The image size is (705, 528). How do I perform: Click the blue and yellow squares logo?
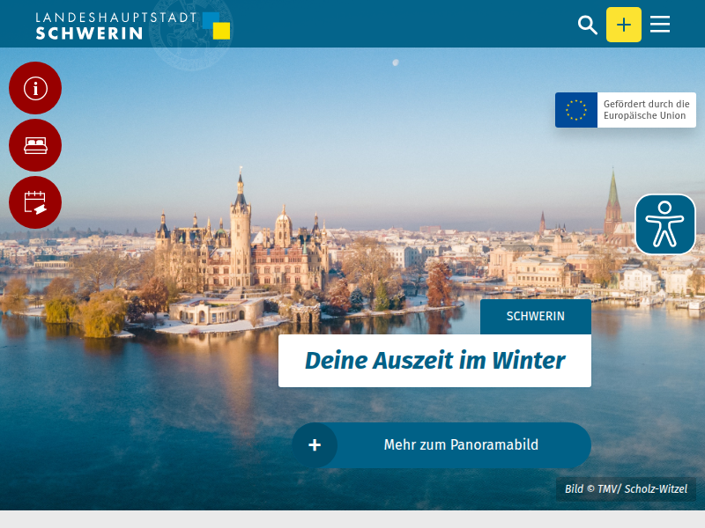pos(216,26)
